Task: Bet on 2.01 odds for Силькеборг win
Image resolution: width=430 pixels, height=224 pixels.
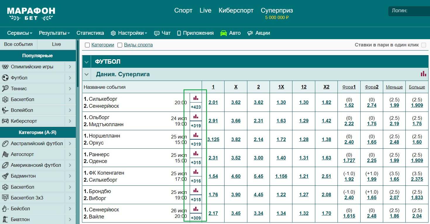Action: 213,102
